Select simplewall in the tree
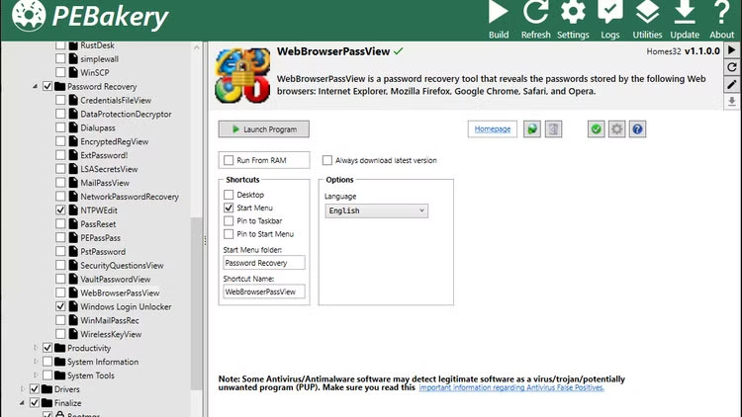 tap(99, 59)
